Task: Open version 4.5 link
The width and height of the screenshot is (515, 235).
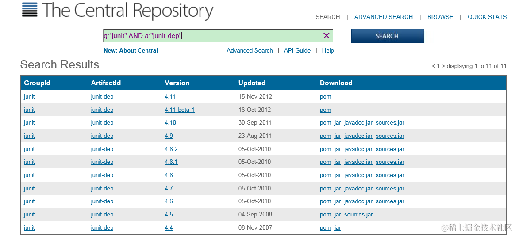Action: click(x=169, y=214)
